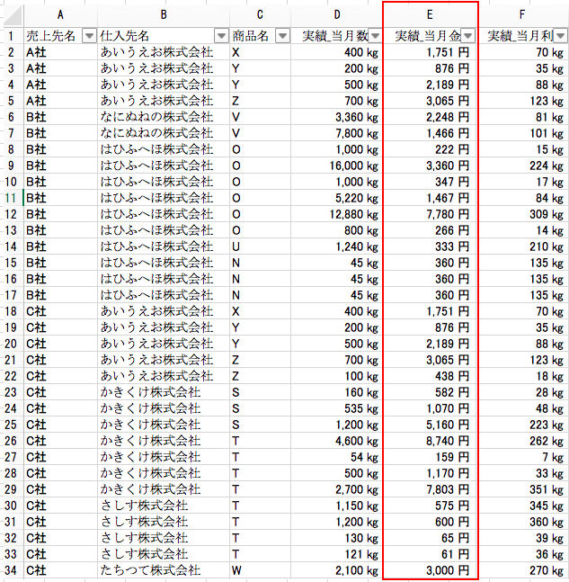Select the cell showing 333 円
569x582 pixels.
click(x=430, y=246)
